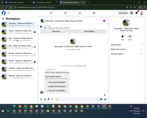The height and width of the screenshot is (118, 147).
Task: Switch to the second Messenger browser tab
Action: click(x=45, y=2)
